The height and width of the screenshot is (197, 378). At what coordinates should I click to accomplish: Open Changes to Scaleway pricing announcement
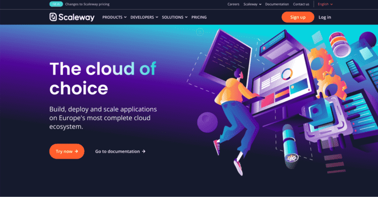coord(88,4)
